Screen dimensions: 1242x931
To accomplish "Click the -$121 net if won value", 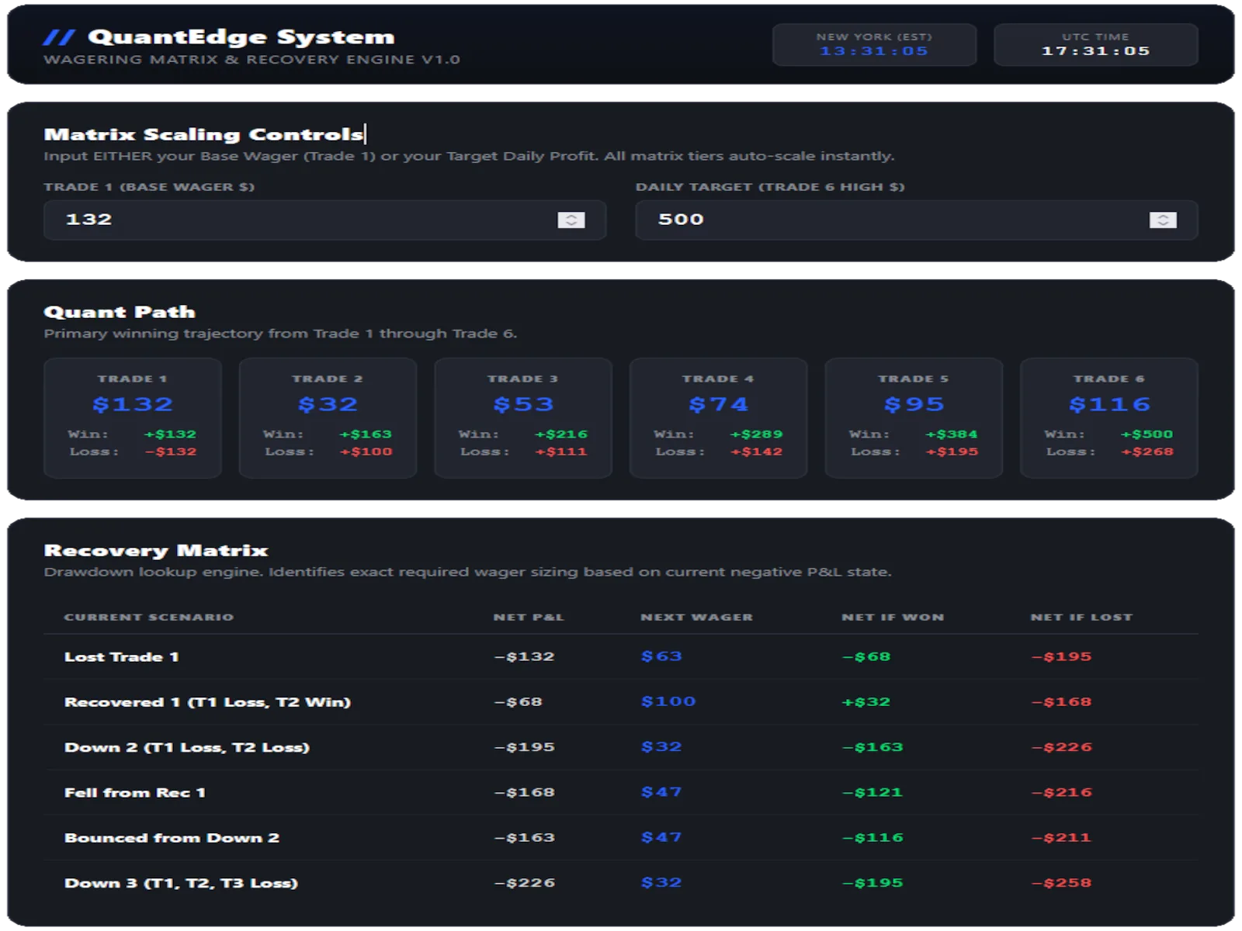I will tap(873, 793).
